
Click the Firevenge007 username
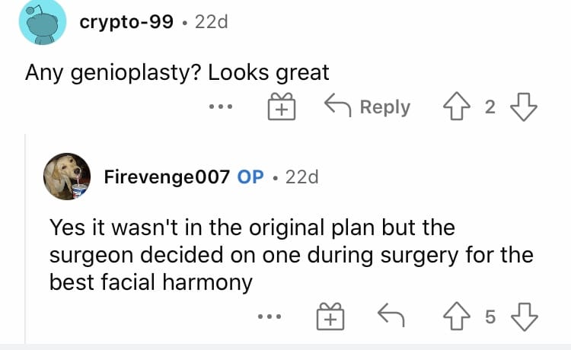click(x=167, y=177)
